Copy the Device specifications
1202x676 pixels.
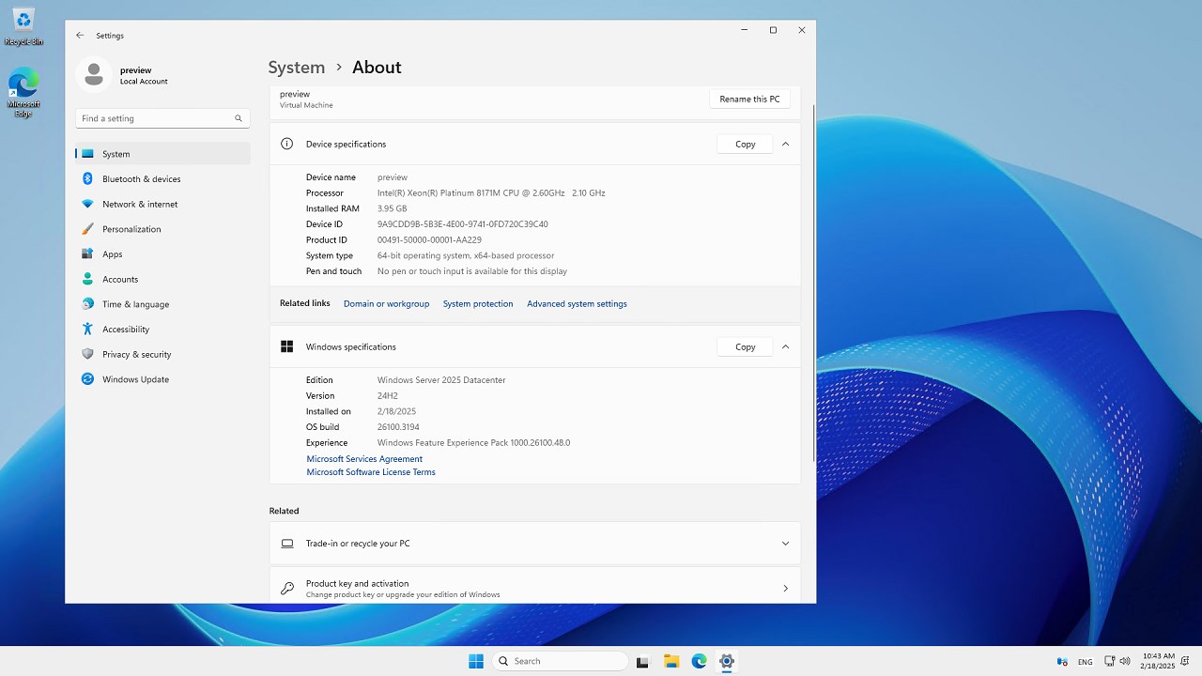coord(746,144)
